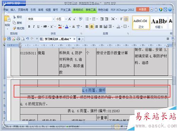Open Paragraph dialog launcher in 段落 group
The width and height of the screenshot is (177, 131).
pyautogui.click(x=128, y=34)
